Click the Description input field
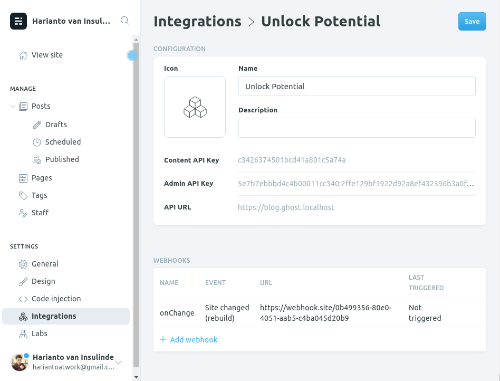The height and width of the screenshot is (381, 500). tap(357, 128)
